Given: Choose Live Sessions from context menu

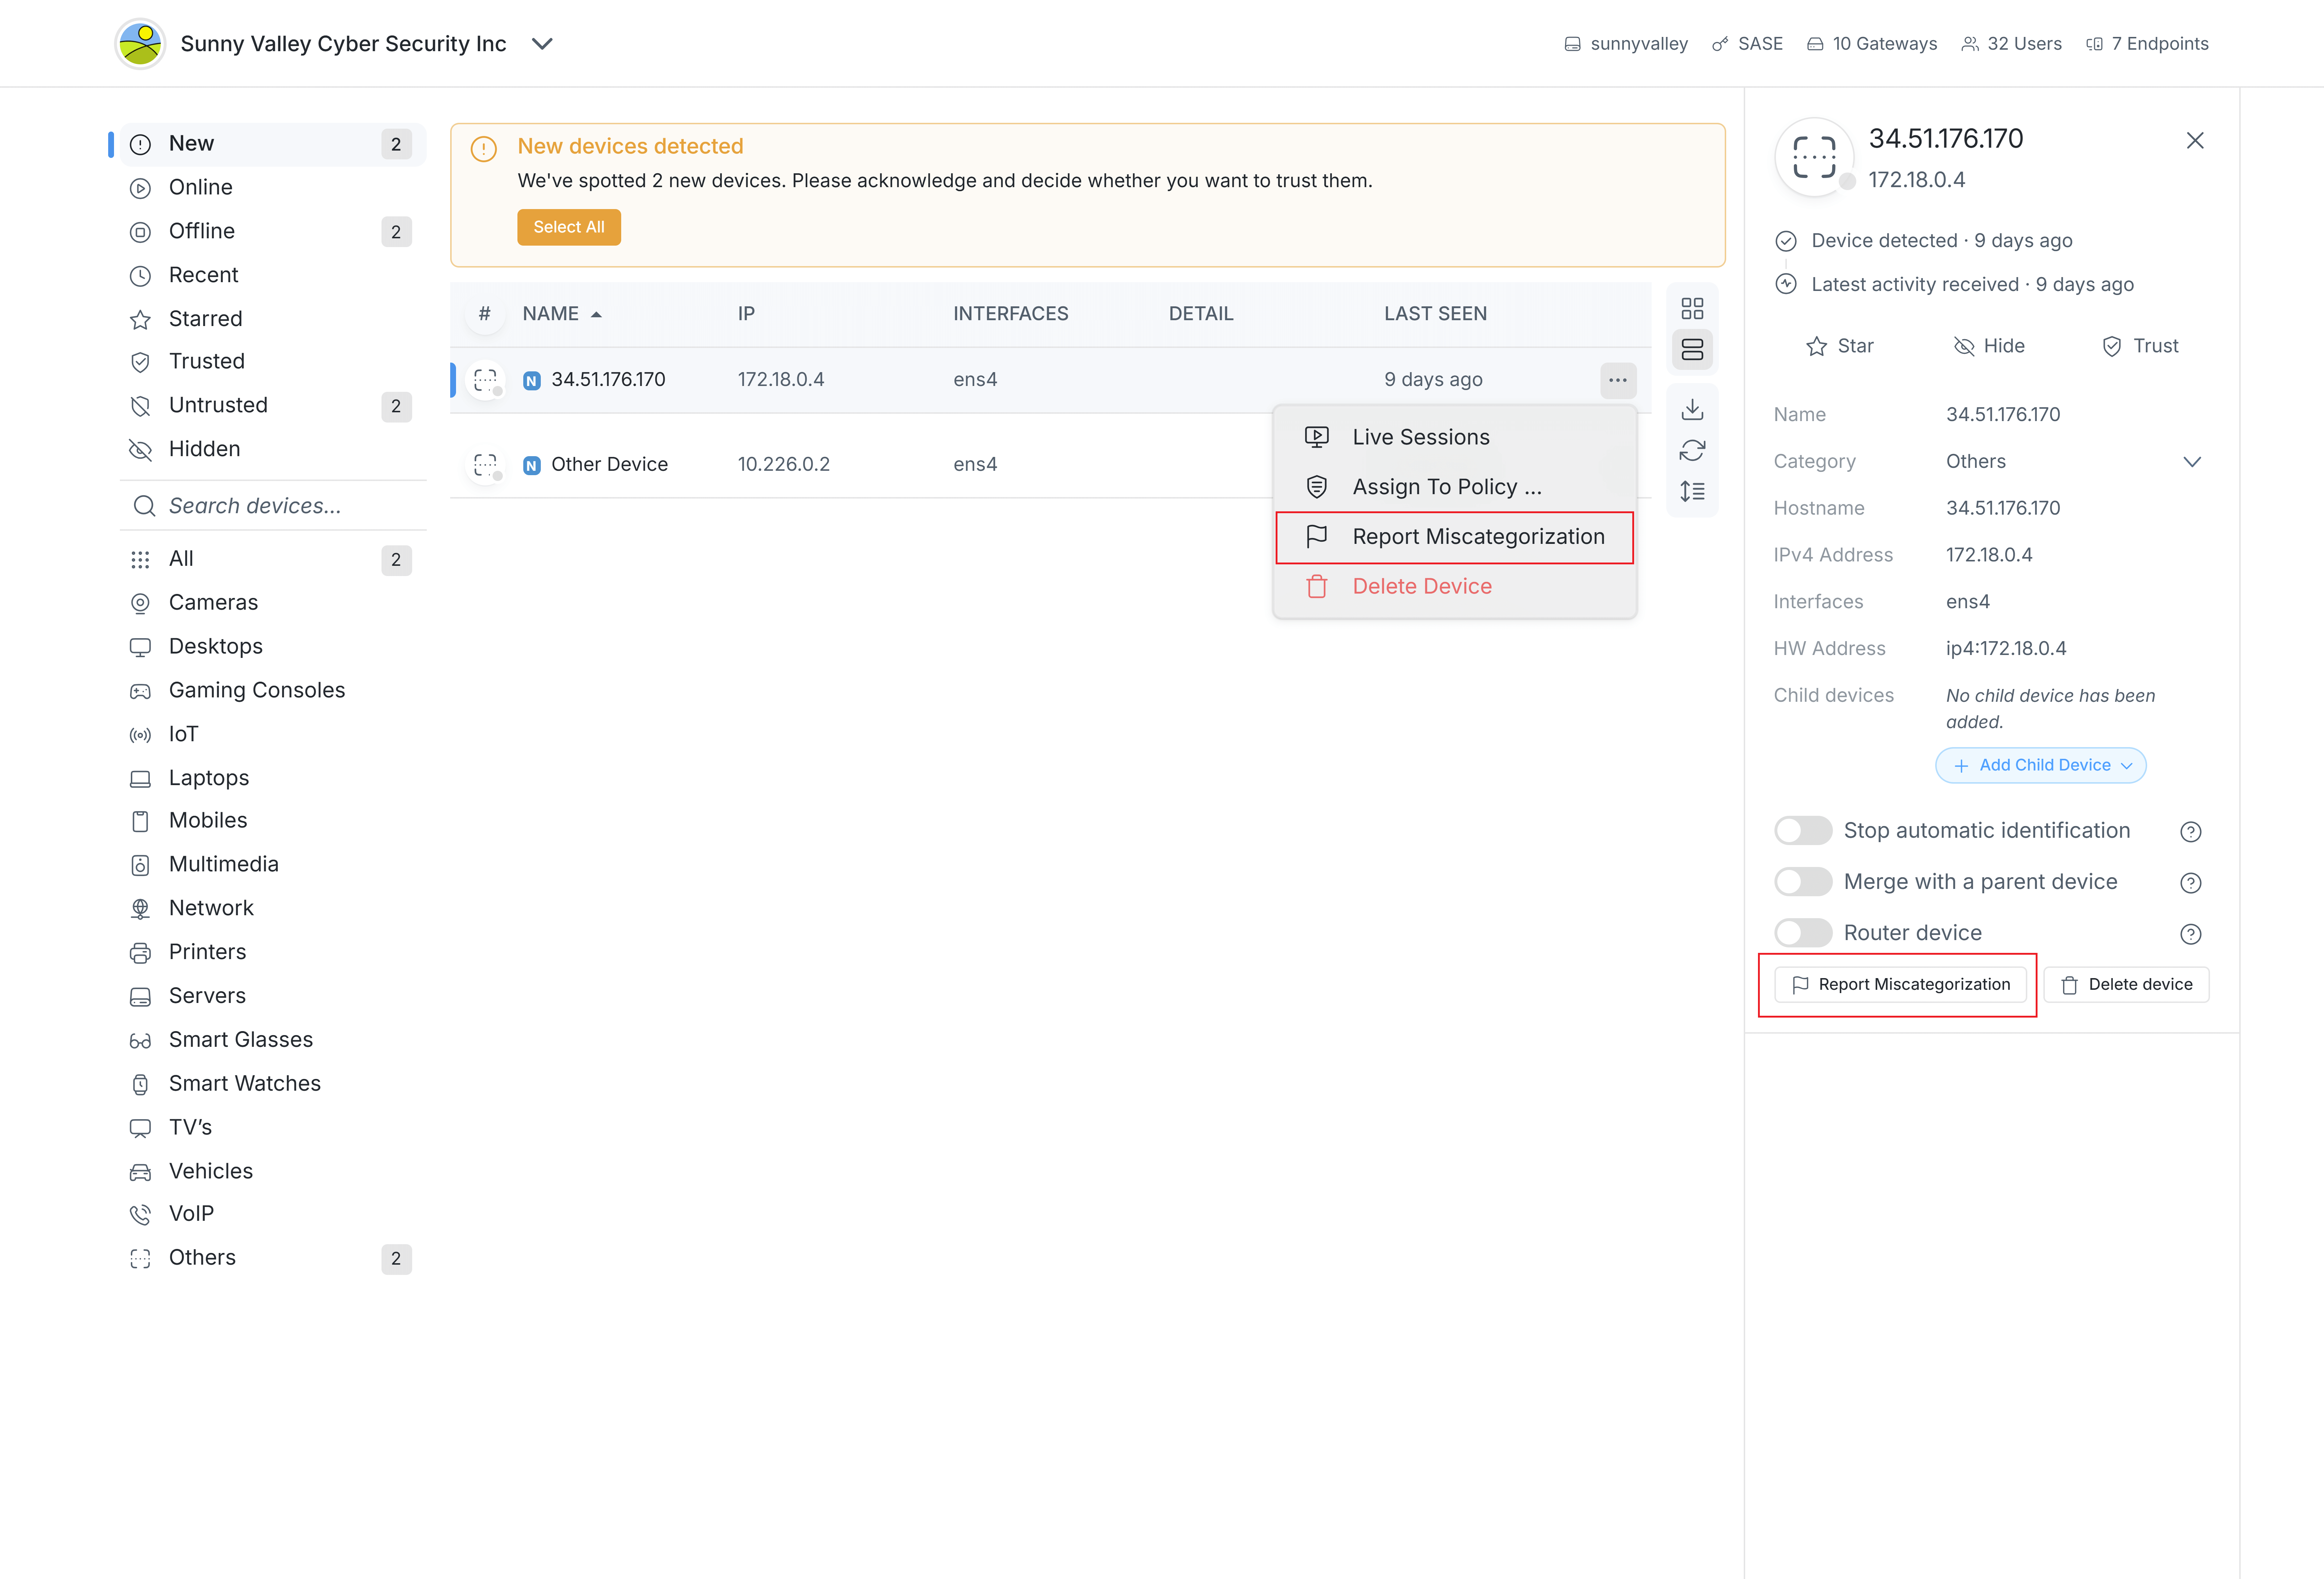Looking at the screenshot, I should [x=1455, y=437].
